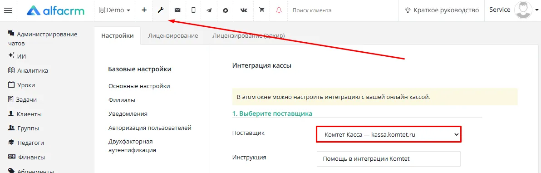Open the VK icon

(x=244, y=10)
